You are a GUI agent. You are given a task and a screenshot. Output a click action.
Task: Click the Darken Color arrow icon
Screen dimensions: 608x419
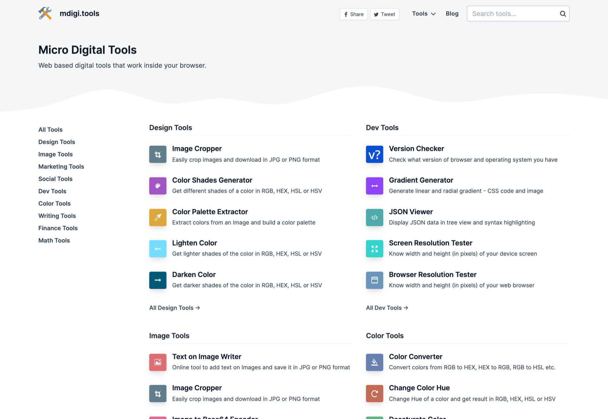158,280
